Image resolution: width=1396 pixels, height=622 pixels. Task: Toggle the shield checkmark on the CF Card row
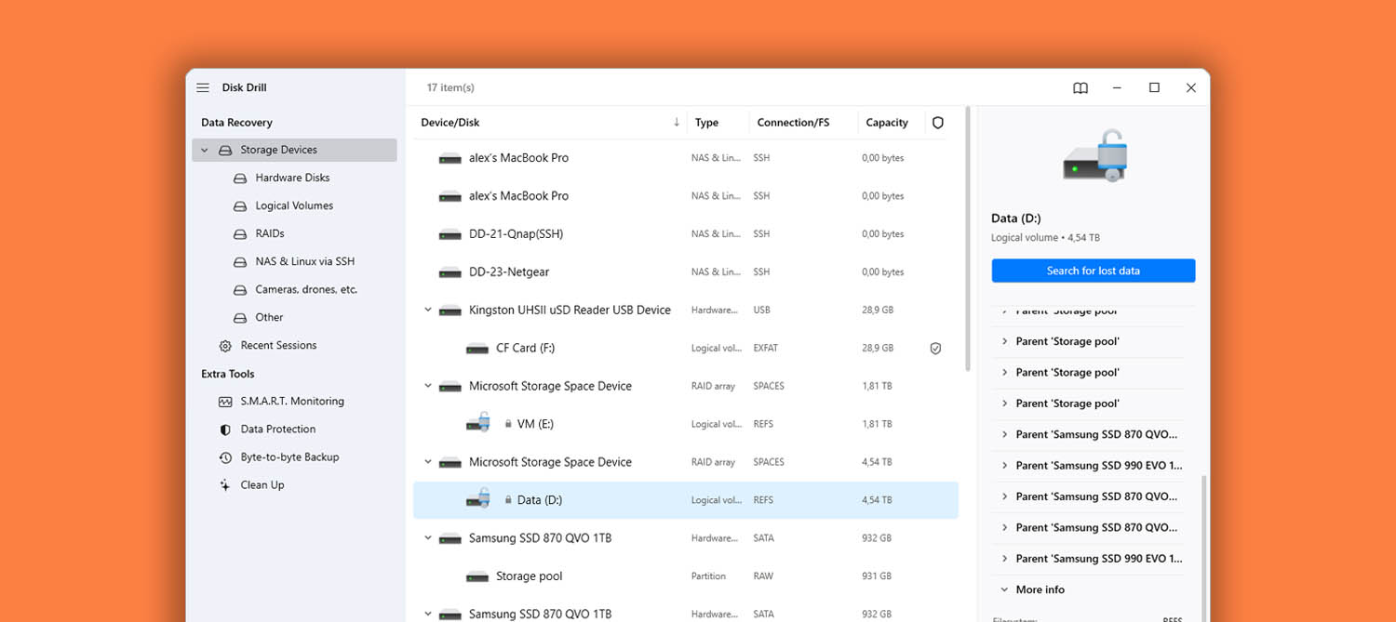coord(935,348)
